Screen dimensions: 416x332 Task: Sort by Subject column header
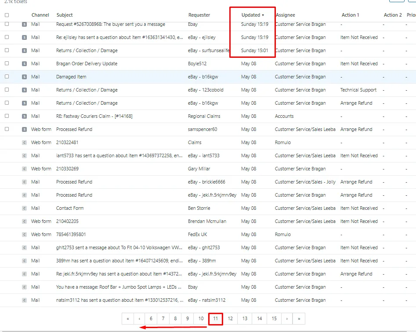[x=65, y=15]
